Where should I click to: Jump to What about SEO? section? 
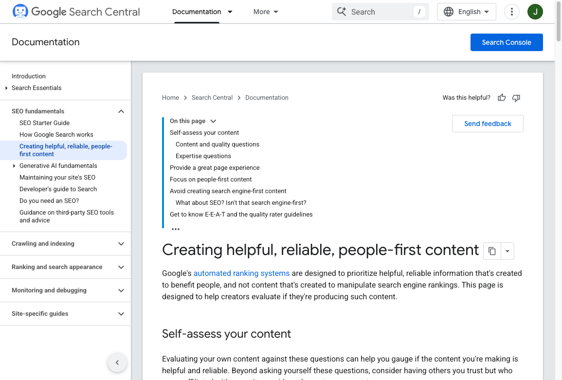tap(241, 202)
